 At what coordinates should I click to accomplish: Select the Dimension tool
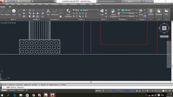click(x=55, y=12)
